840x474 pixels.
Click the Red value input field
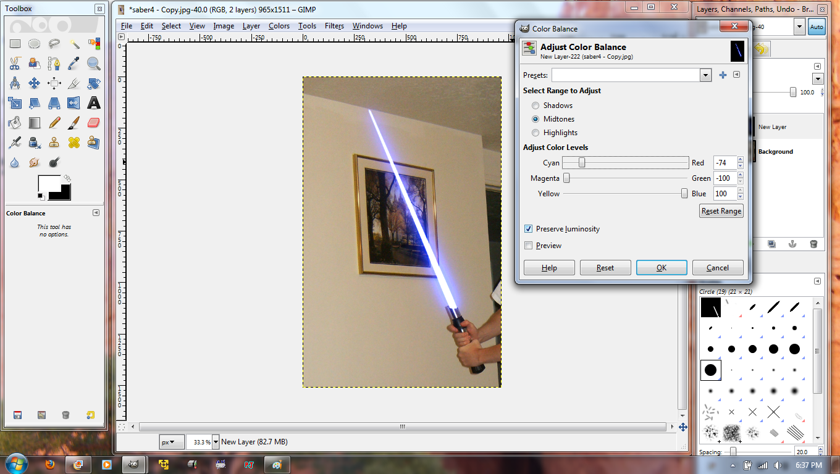click(x=725, y=163)
